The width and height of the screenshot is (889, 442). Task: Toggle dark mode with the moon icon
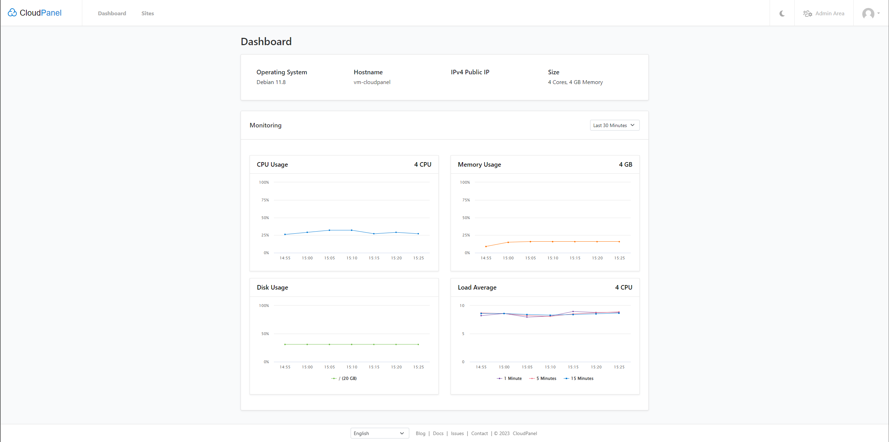(x=782, y=14)
